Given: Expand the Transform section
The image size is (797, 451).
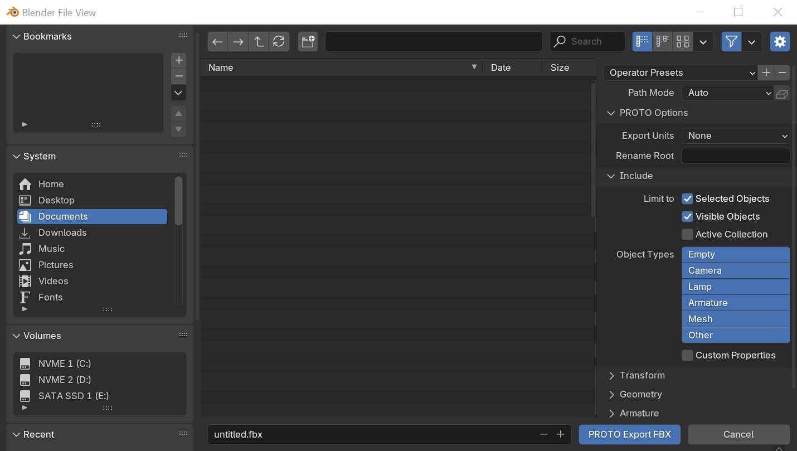Looking at the screenshot, I should click(x=642, y=376).
